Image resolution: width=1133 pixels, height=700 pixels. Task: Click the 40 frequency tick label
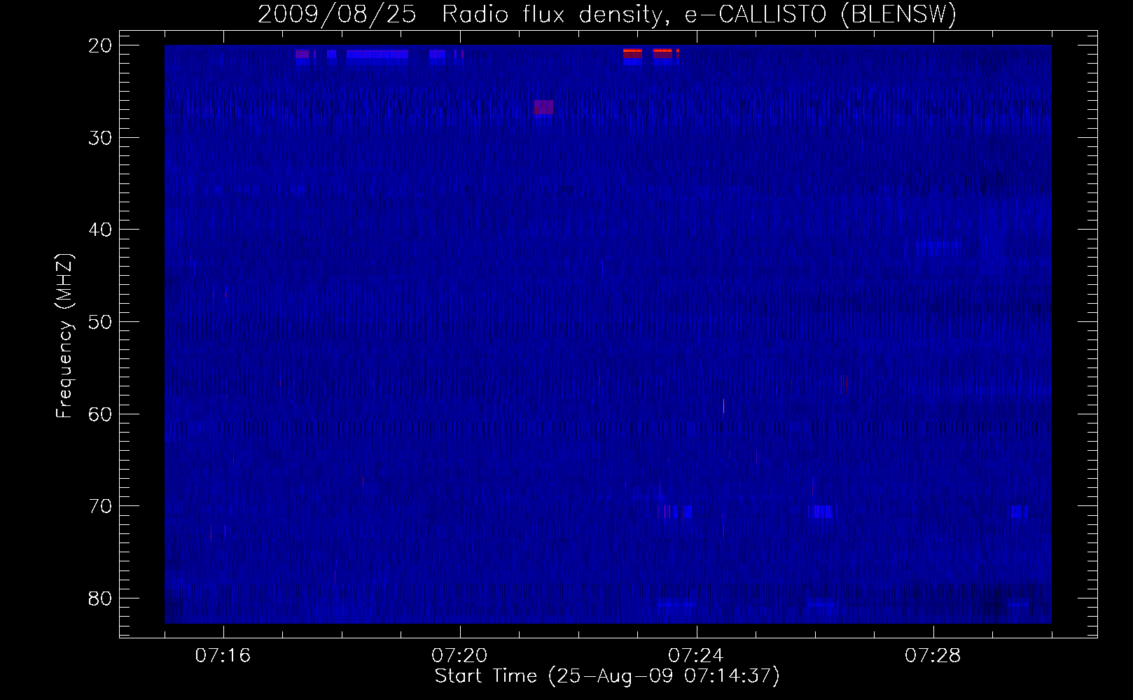pyautogui.click(x=100, y=230)
